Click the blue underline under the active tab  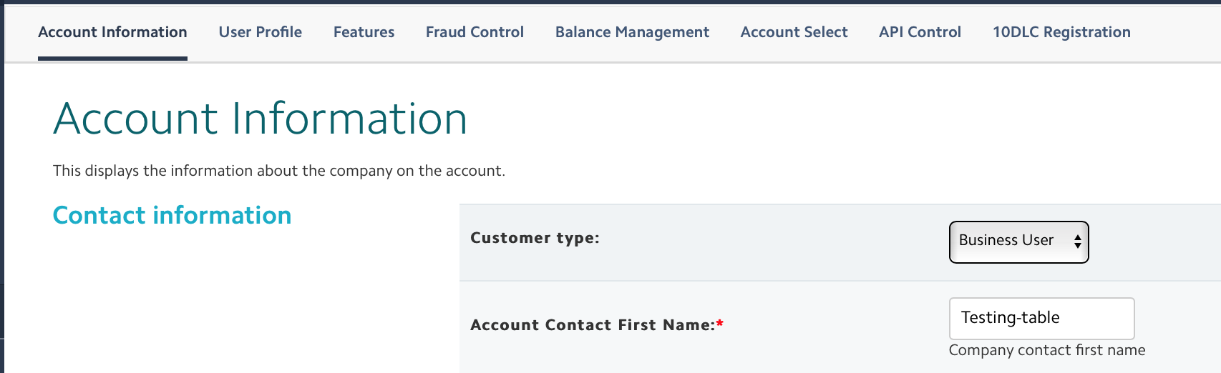tap(112, 59)
